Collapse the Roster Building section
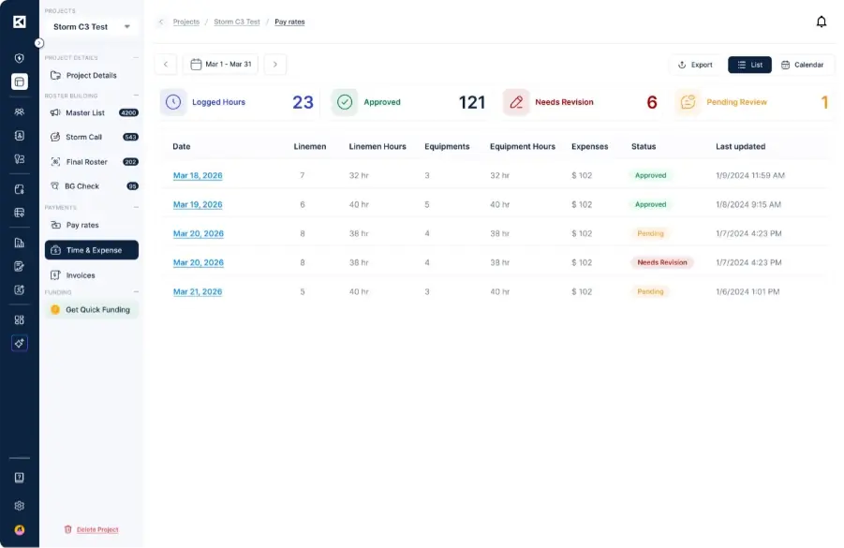This screenshot has height=548, width=844. [x=136, y=96]
